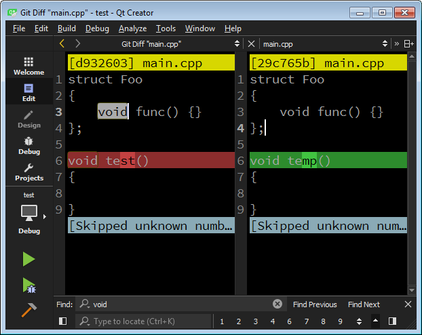Open output pane 7
This screenshot has width=422, height=335.
pyautogui.click(x=307, y=321)
